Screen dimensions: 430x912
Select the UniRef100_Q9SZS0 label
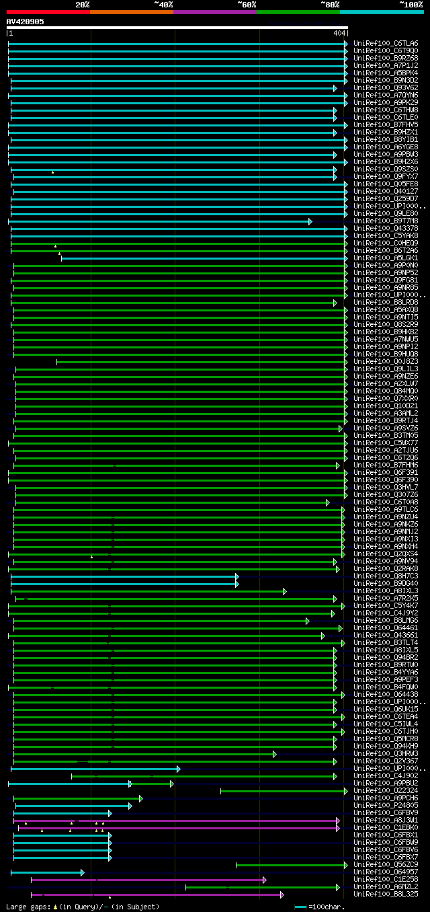(x=386, y=169)
